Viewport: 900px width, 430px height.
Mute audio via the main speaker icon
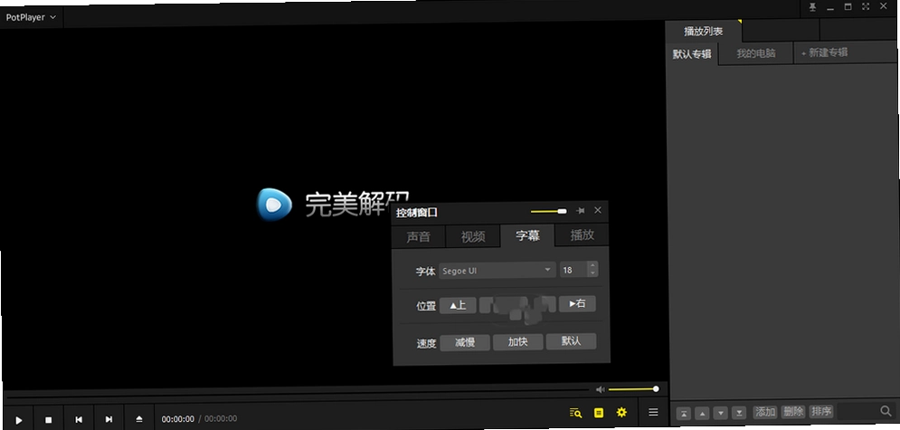coord(601,390)
